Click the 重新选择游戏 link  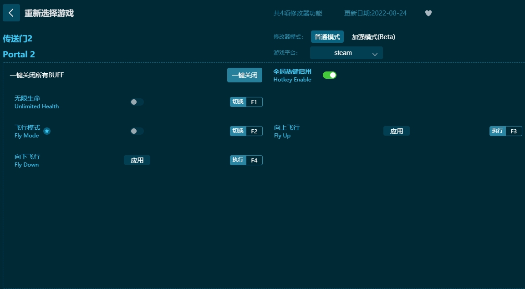tap(50, 13)
